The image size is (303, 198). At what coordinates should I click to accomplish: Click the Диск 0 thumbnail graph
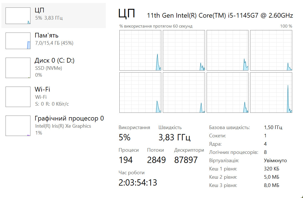[x=18, y=68]
